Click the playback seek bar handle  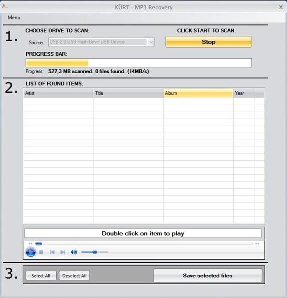[x=38, y=244]
